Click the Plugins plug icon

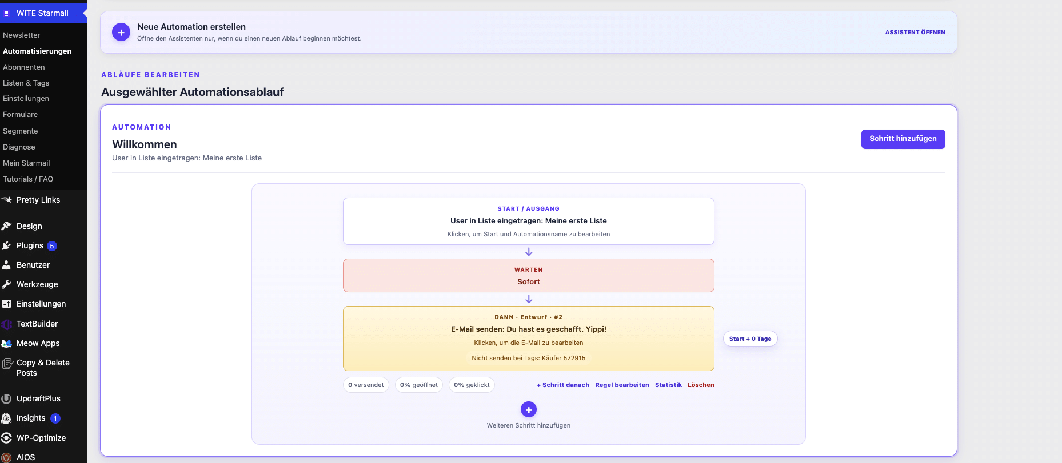[x=7, y=245]
